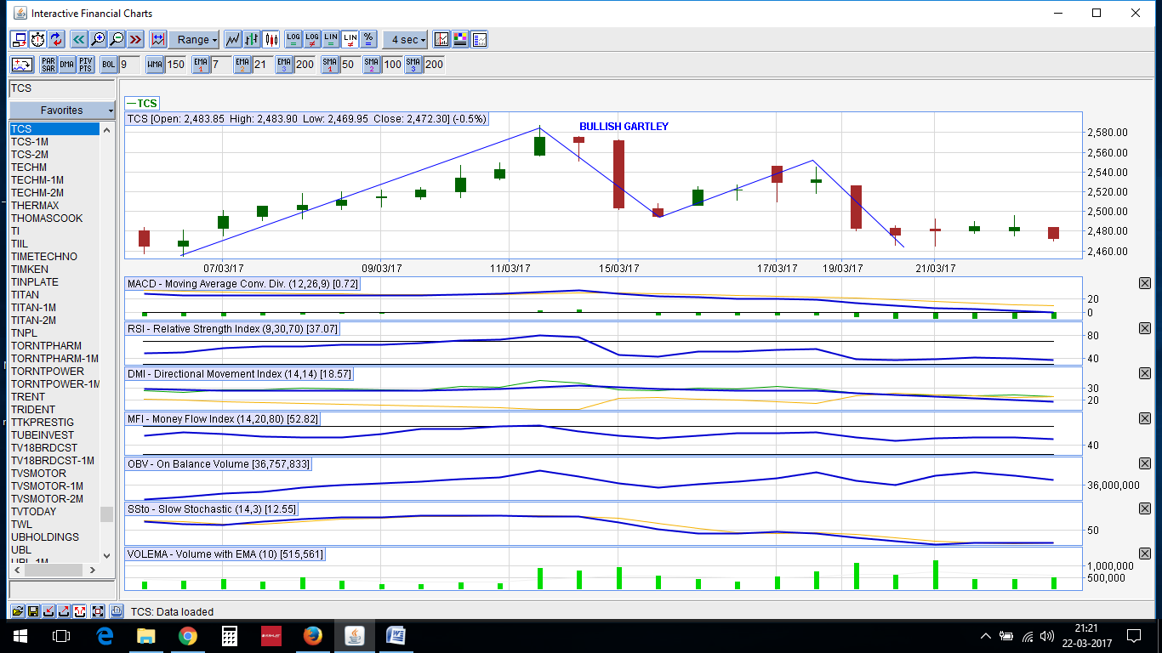
Task: Switch to OHLC bar chart style
Action: tap(252, 39)
